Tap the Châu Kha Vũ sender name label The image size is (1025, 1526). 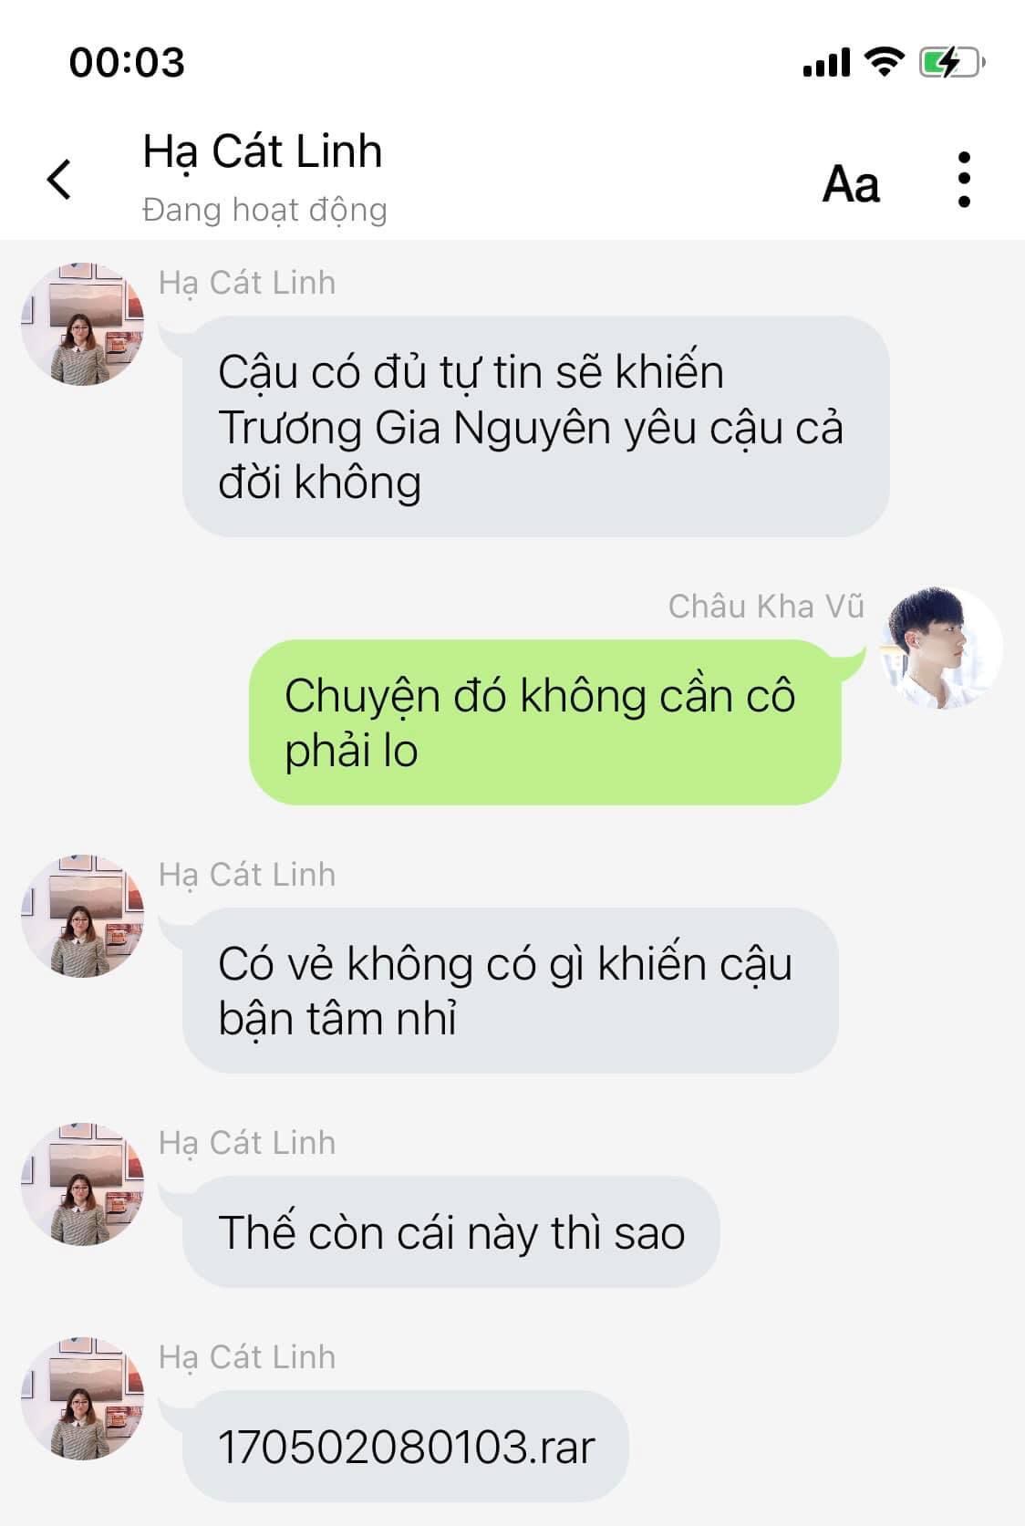click(766, 607)
